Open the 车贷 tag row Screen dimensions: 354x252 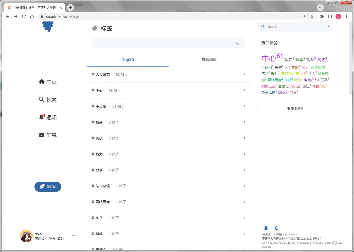169,218
